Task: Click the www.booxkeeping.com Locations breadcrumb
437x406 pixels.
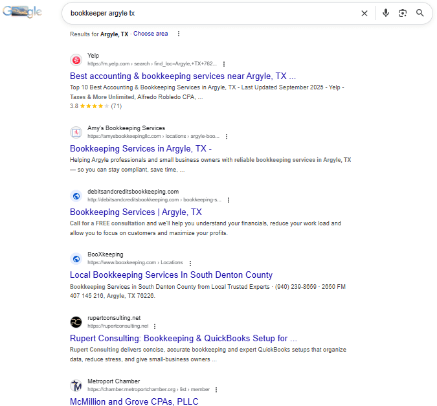Action: pyautogui.click(x=135, y=262)
